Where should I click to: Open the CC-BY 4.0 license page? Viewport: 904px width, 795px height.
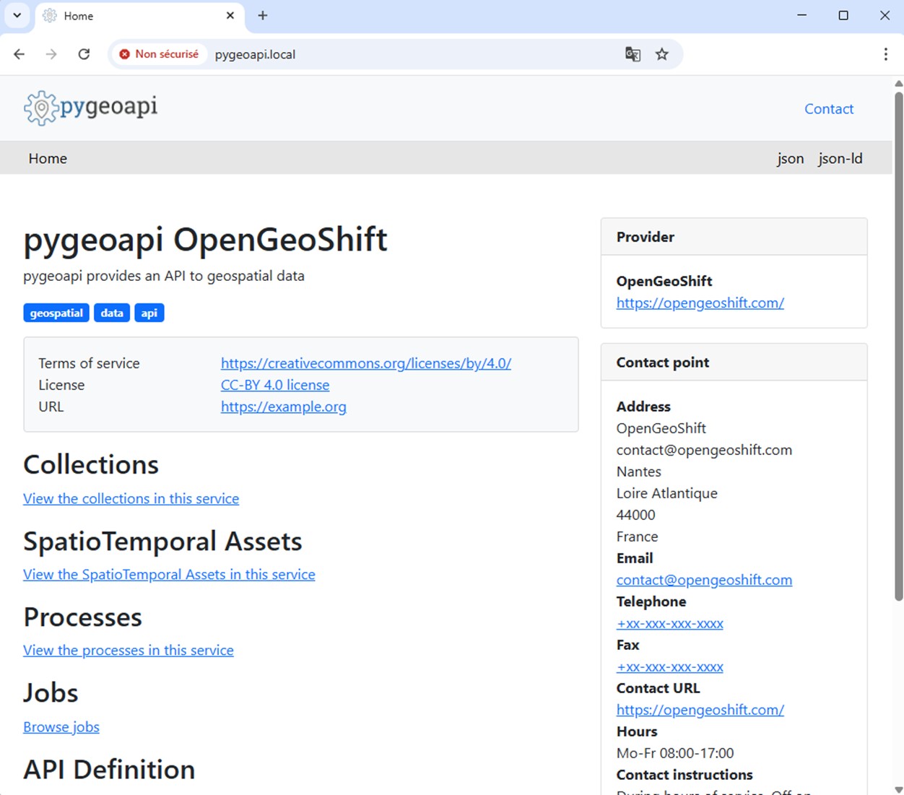coord(275,385)
